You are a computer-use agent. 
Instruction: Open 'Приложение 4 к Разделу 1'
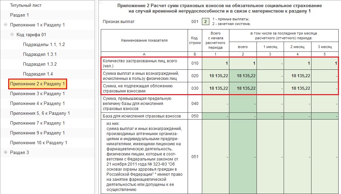pos(37,103)
